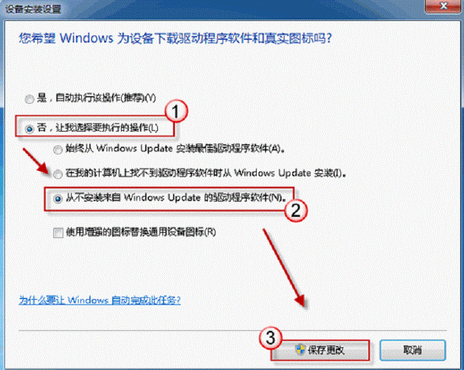
Task: Click the separator line above the buttons
Action: click(232, 330)
